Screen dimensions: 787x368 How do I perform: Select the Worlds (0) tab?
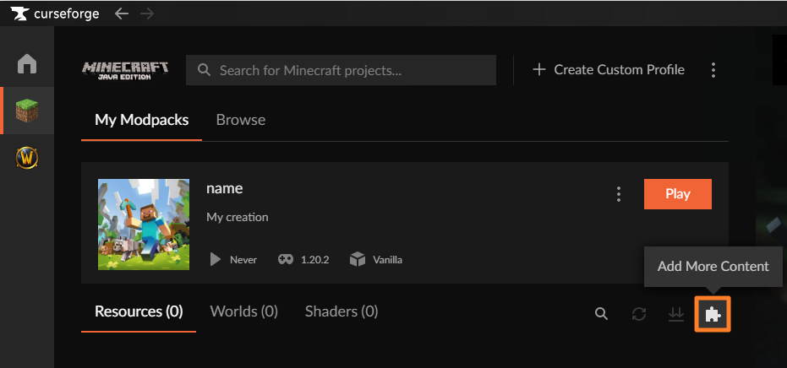[244, 311]
